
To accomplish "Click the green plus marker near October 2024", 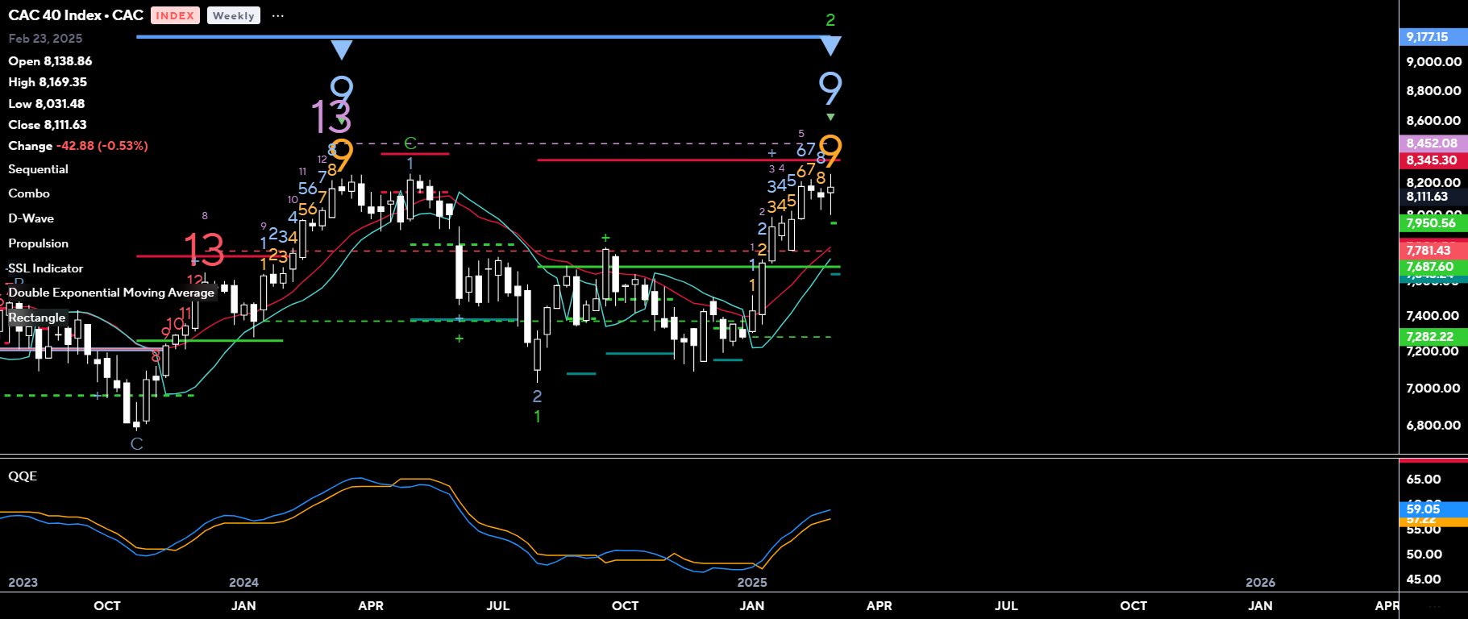I will coord(605,238).
